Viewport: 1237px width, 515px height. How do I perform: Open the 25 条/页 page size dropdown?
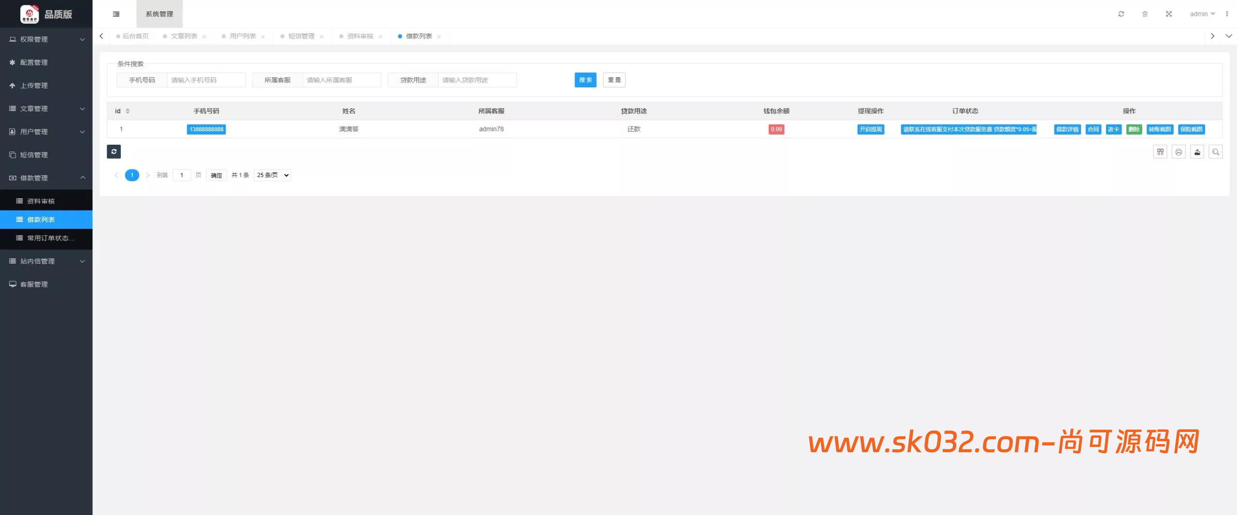273,175
